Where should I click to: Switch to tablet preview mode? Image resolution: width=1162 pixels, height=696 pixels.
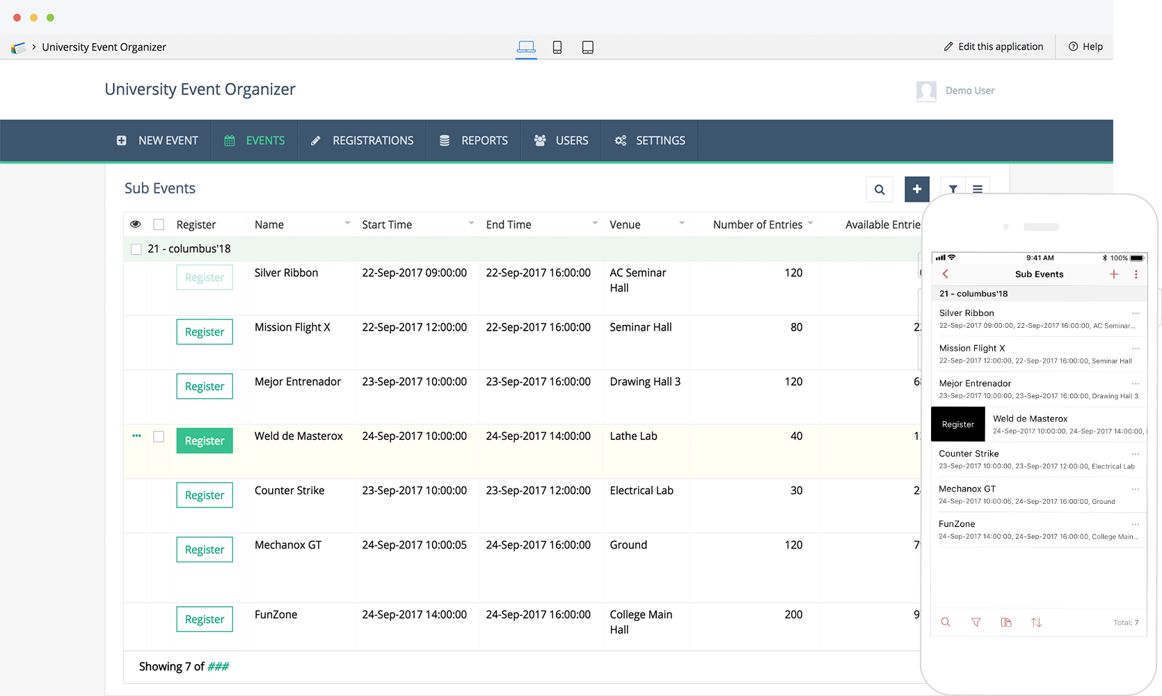point(588,47)
